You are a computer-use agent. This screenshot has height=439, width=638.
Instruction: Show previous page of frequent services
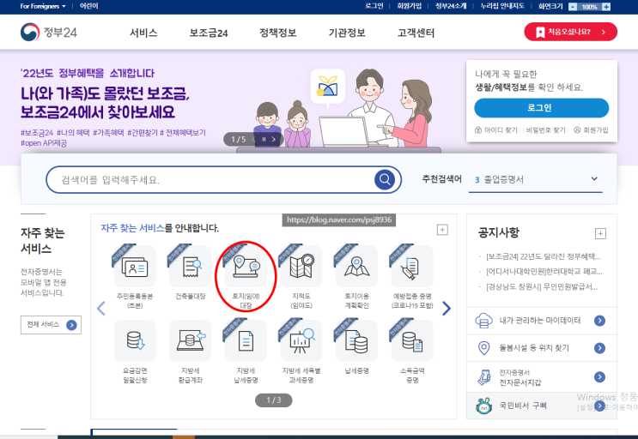coord(101,308)
